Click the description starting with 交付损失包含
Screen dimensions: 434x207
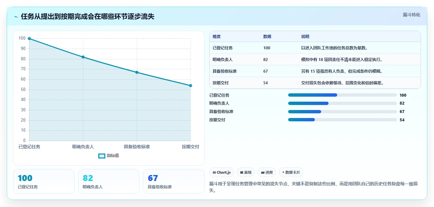[x=342, y=83]
